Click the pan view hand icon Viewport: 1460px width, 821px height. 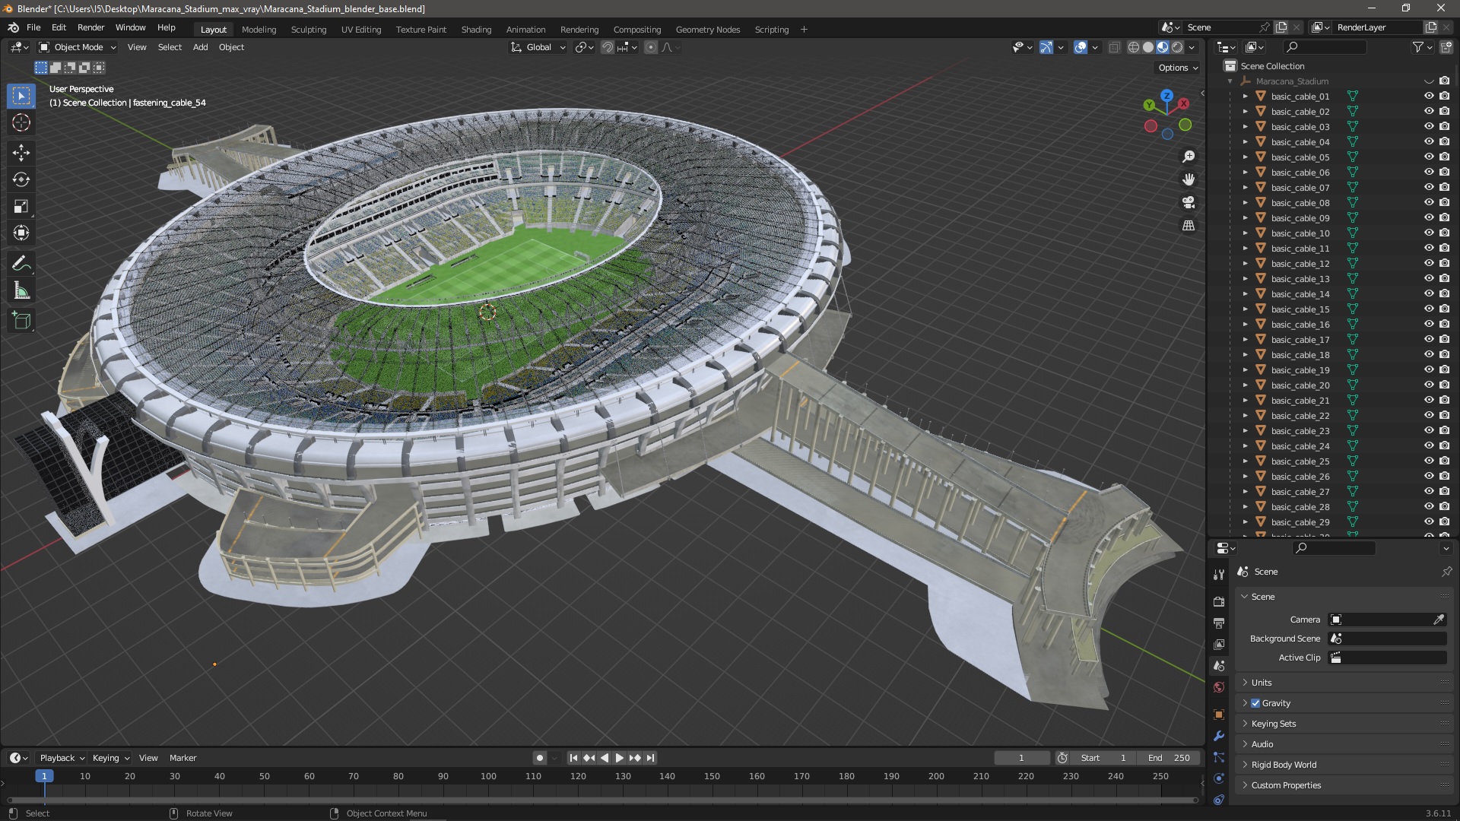coord(1189,179)
